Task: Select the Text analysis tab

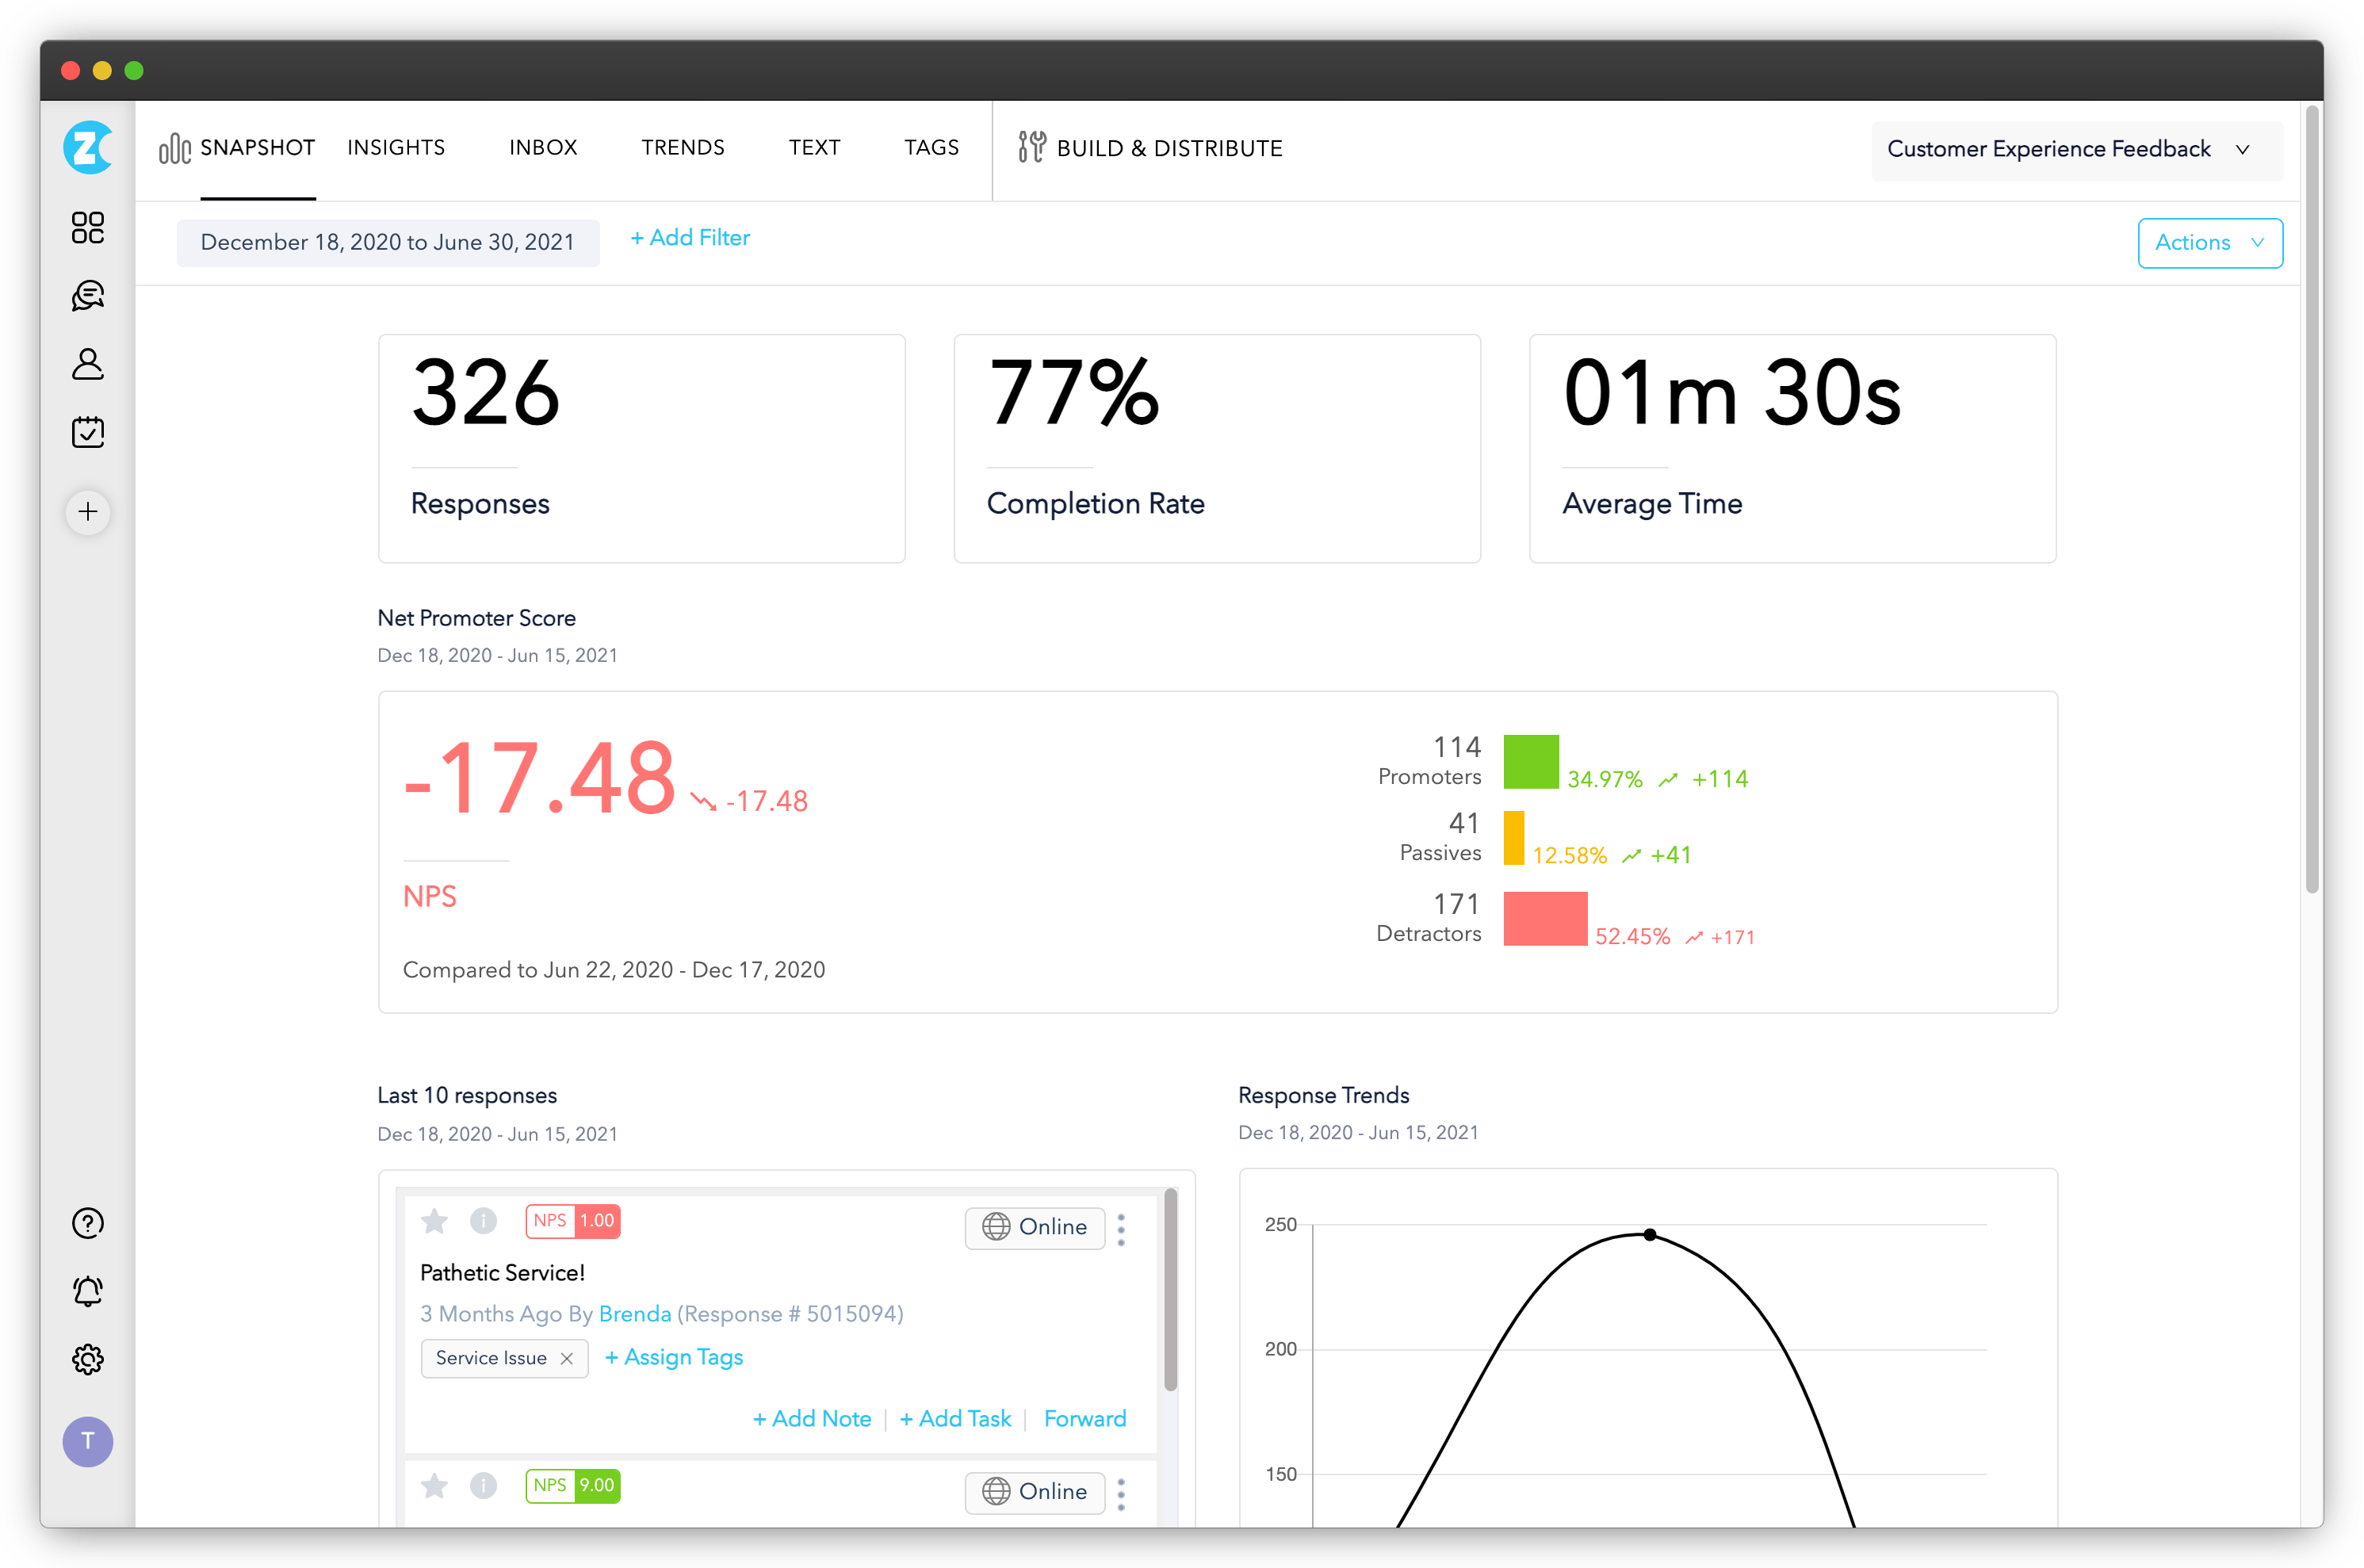Action: tap(810, 147)
